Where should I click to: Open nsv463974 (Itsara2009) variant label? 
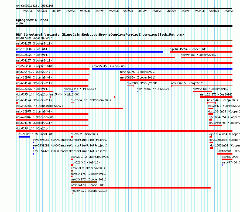point(34,77)
